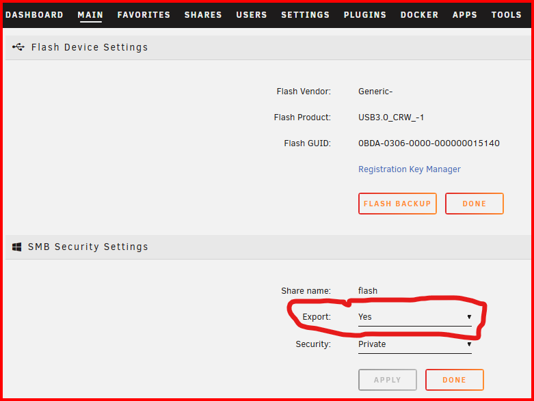Click the Share name label
The width and height of the screenshot is (534, 401).
(x=306, y=291)
